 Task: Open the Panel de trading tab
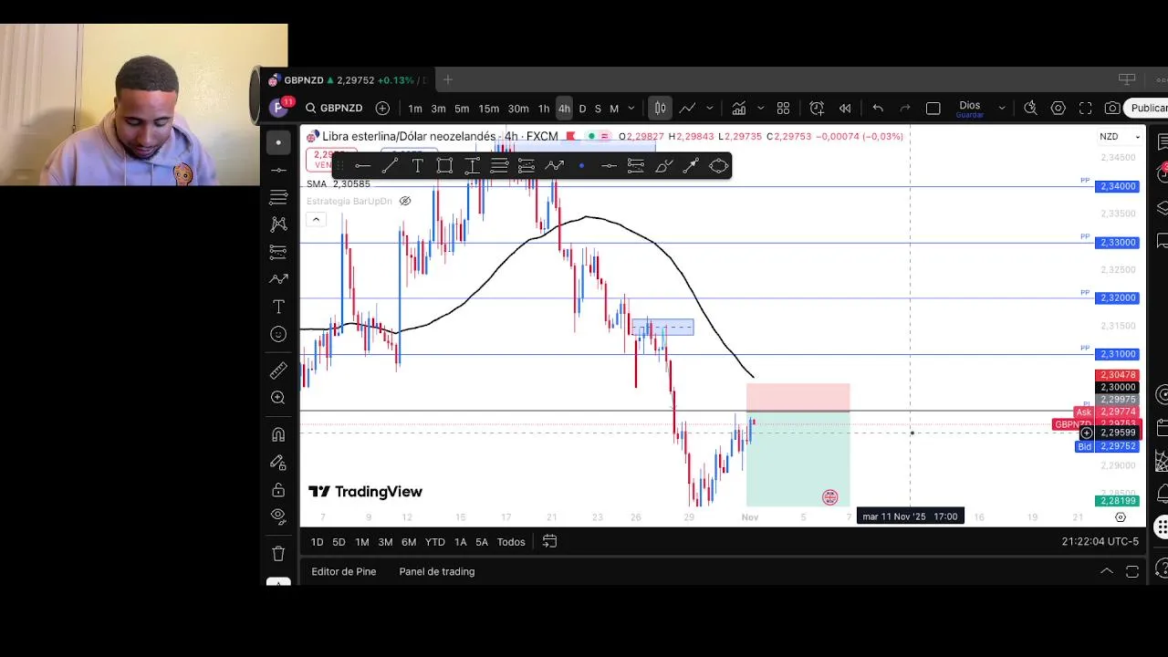(x=437, y=571)
